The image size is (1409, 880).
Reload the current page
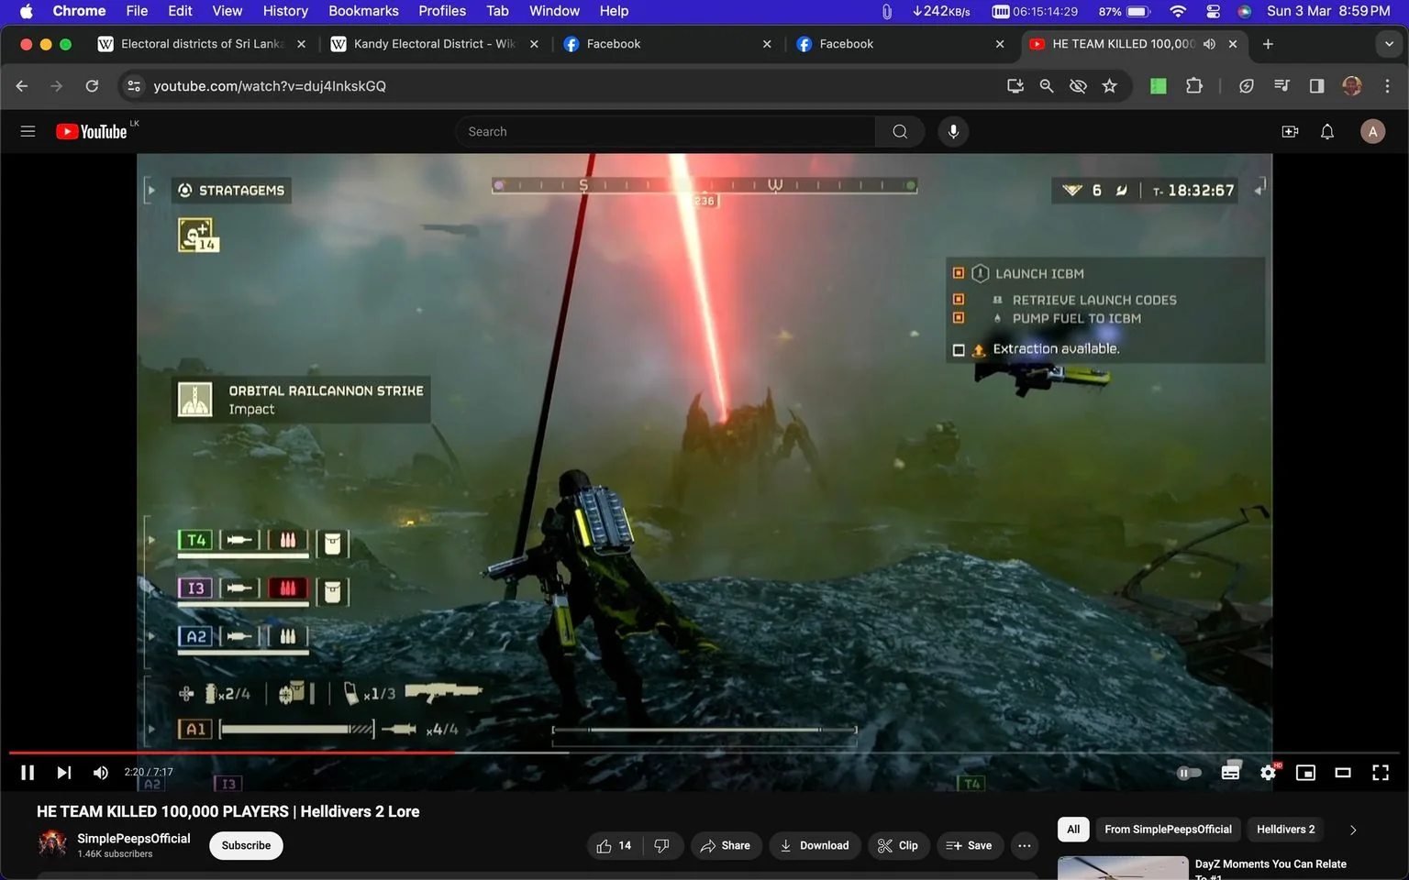(92, 85)
